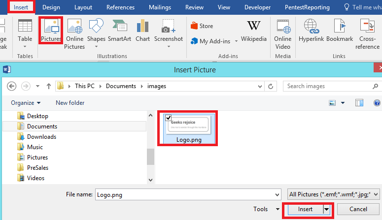Open the All Pictures file type dropdown
The height and width of the screenshot is (220, 382).
click(x=334, y=194)
